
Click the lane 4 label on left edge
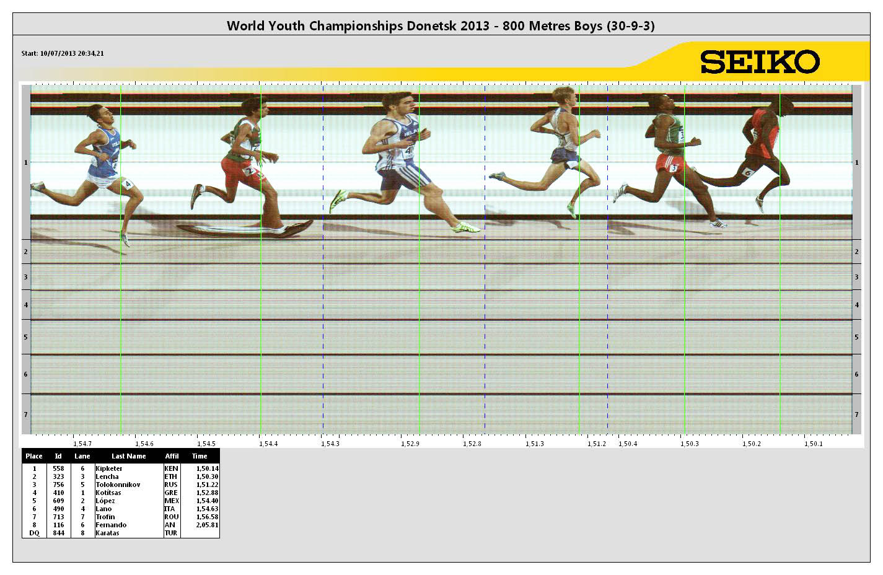click(x=25, y=305)
